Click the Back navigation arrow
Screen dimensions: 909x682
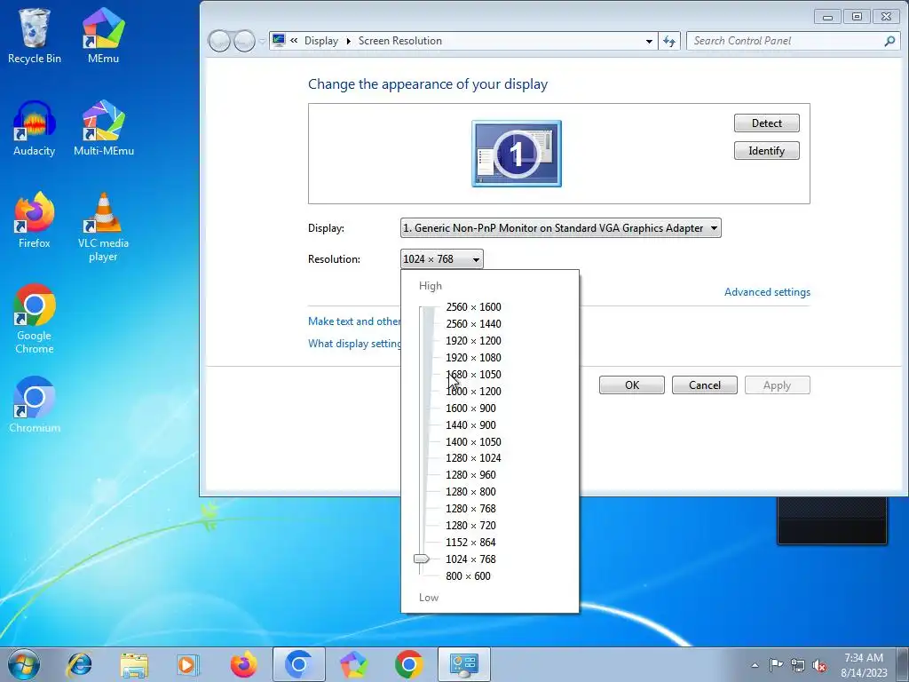tap(220, 41)
